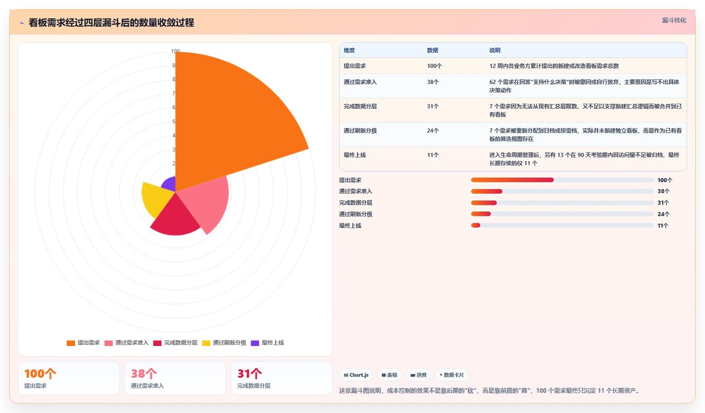Click the 数据 column header

pos(432,50)
